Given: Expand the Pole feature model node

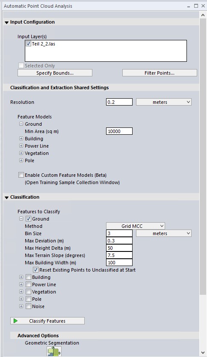Looking at the screenshot, I should pos(21,160).
